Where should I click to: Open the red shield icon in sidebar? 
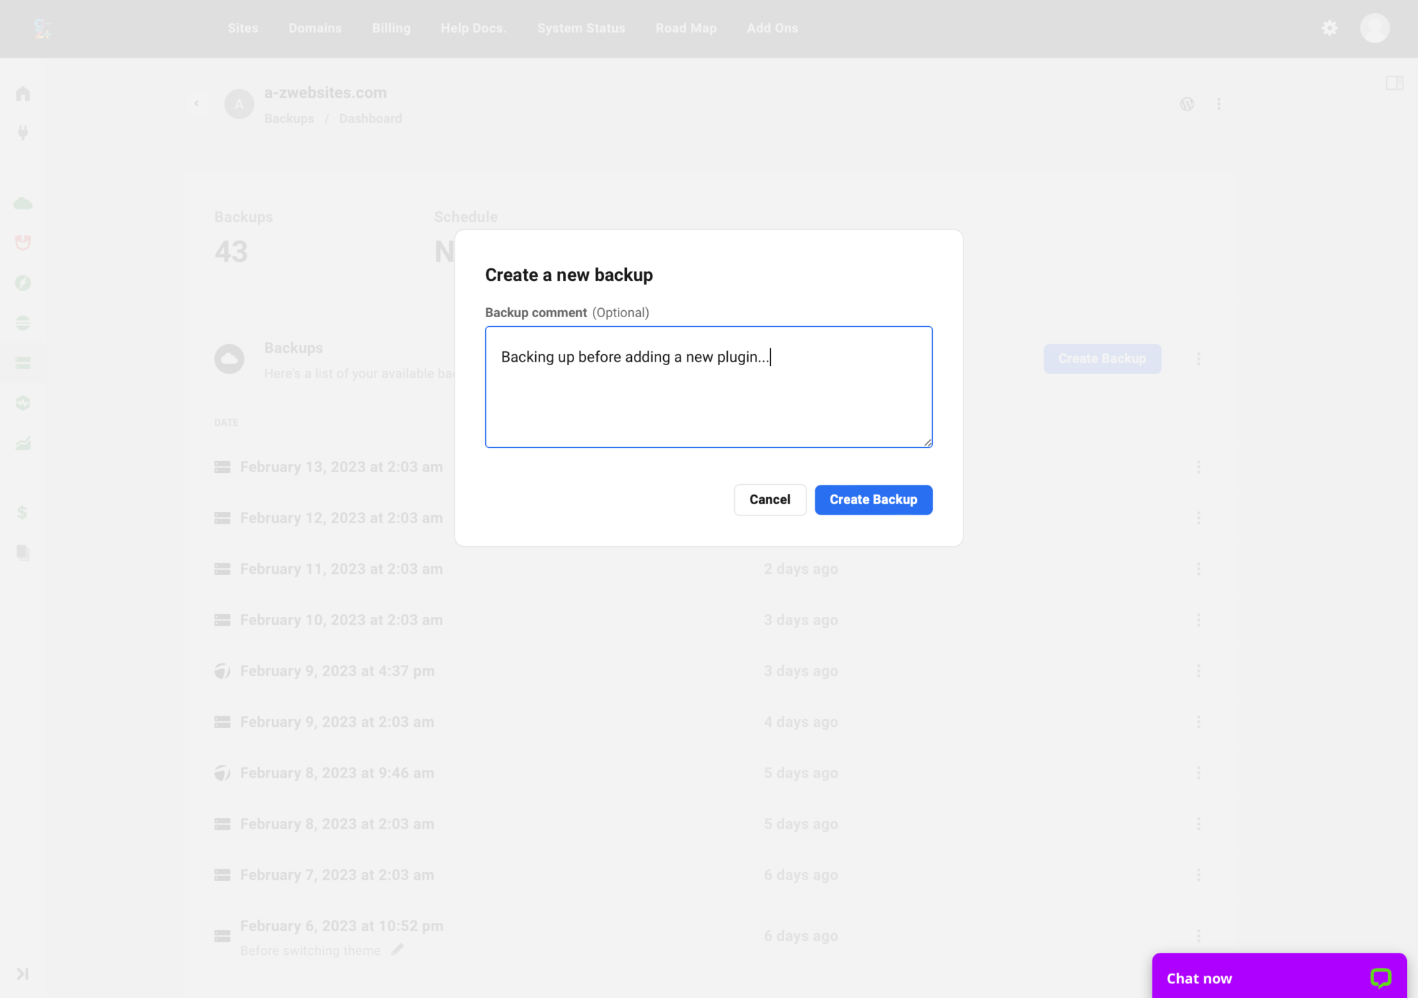pos(23,243)
